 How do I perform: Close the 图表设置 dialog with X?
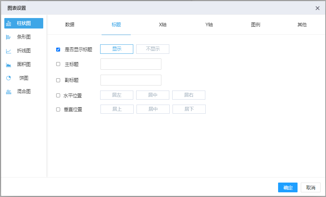click(x=317, y=8)
